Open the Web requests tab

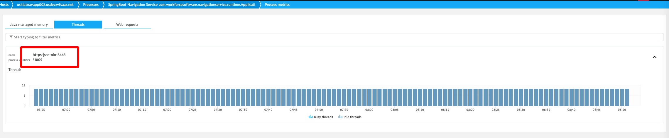[x=127, y=25]
